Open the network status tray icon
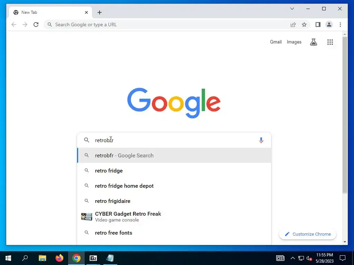 click(301, 258)
